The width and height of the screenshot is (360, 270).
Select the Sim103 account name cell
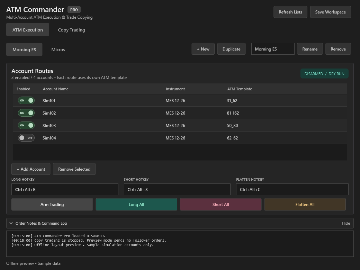49,125
